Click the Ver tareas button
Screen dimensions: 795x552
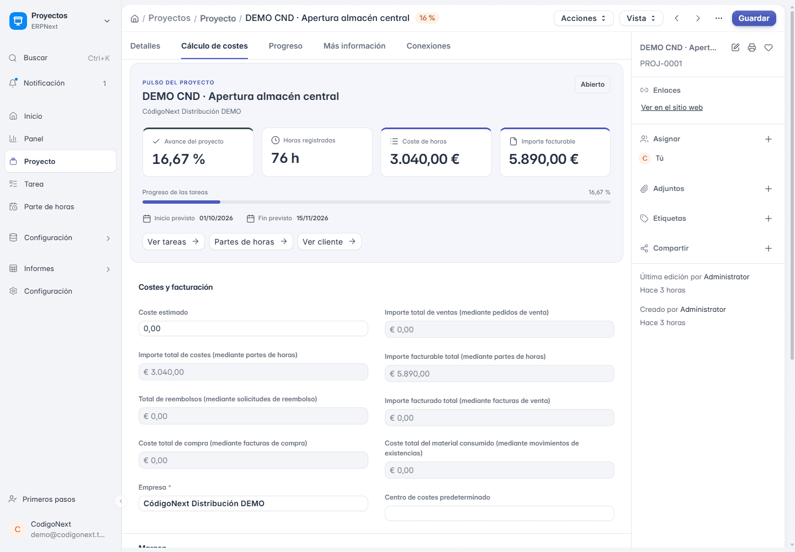coord(173,242)
